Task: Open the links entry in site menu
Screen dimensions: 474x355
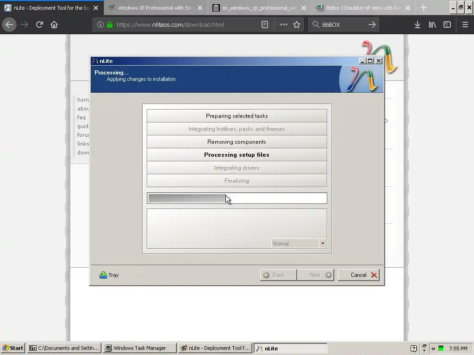Action: tap(83, 144)
